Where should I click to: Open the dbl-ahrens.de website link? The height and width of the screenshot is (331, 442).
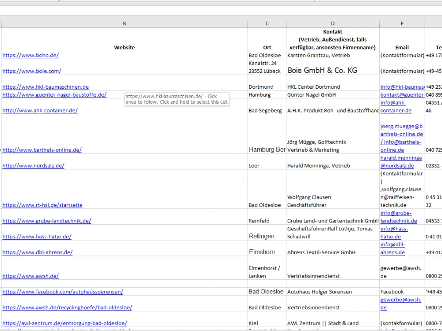(38, 252)
